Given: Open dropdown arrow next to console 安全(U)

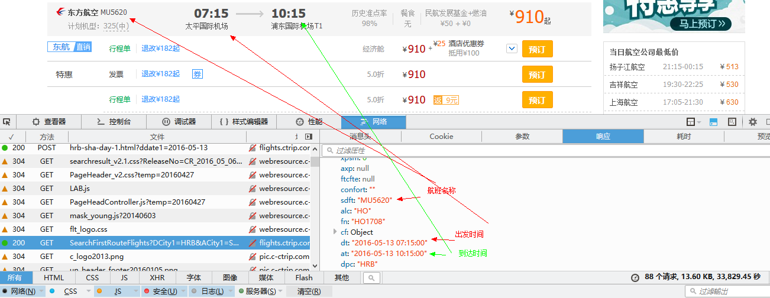Looking at the screenshot, I should coord(184,291).
